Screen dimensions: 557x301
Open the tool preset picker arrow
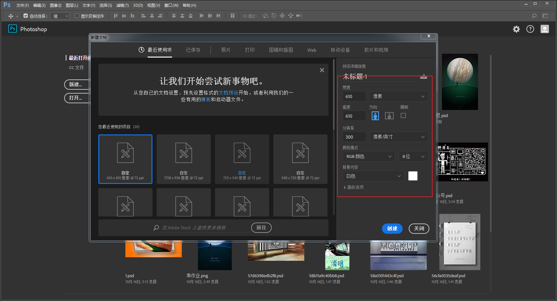click(x=17, y=16)
